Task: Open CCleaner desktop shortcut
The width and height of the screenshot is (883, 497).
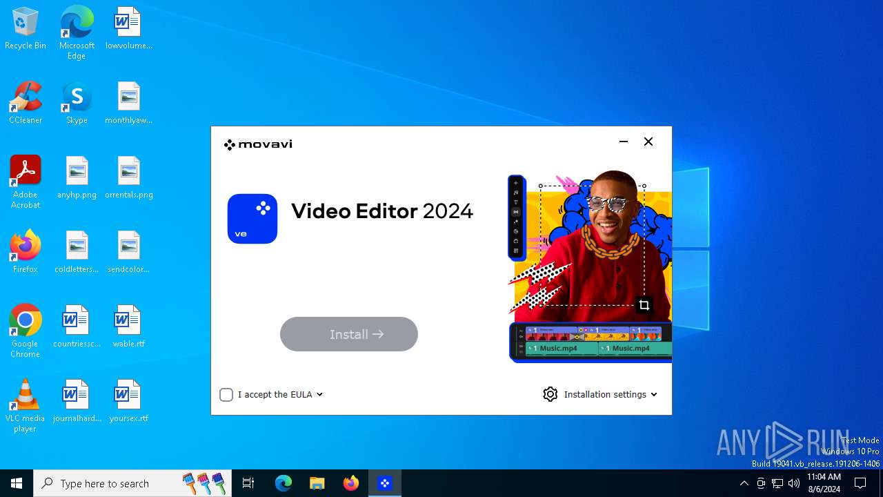Action: pos(26,104)
